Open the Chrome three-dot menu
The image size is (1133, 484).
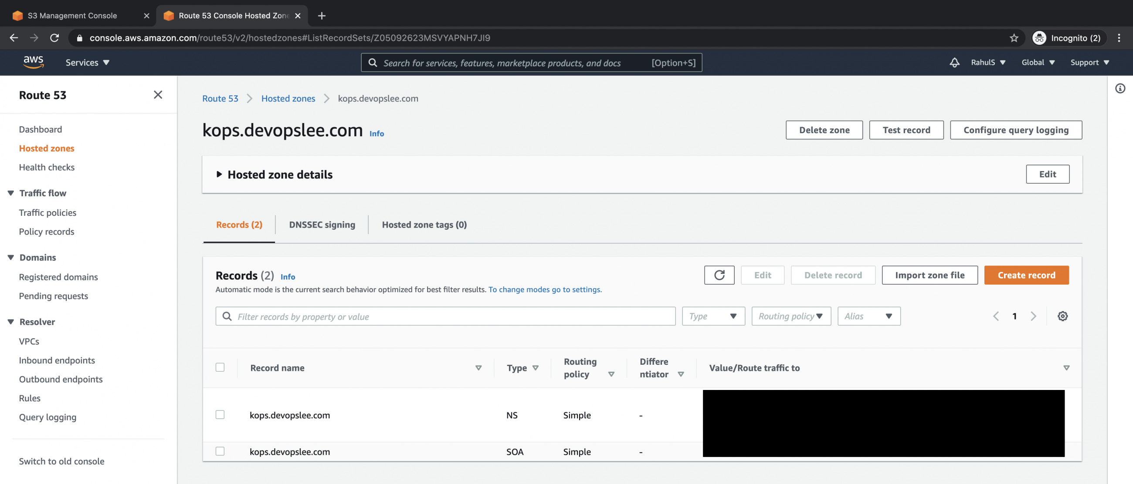[1119, 38]
